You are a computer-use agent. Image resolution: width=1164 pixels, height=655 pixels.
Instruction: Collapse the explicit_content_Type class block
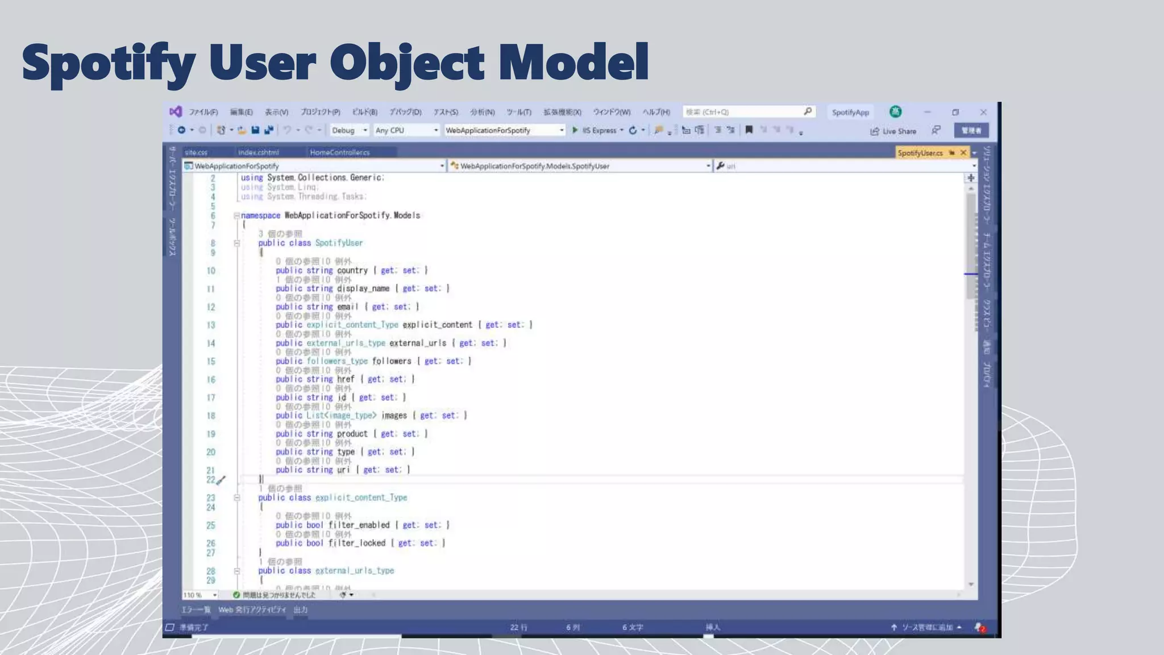237,498
